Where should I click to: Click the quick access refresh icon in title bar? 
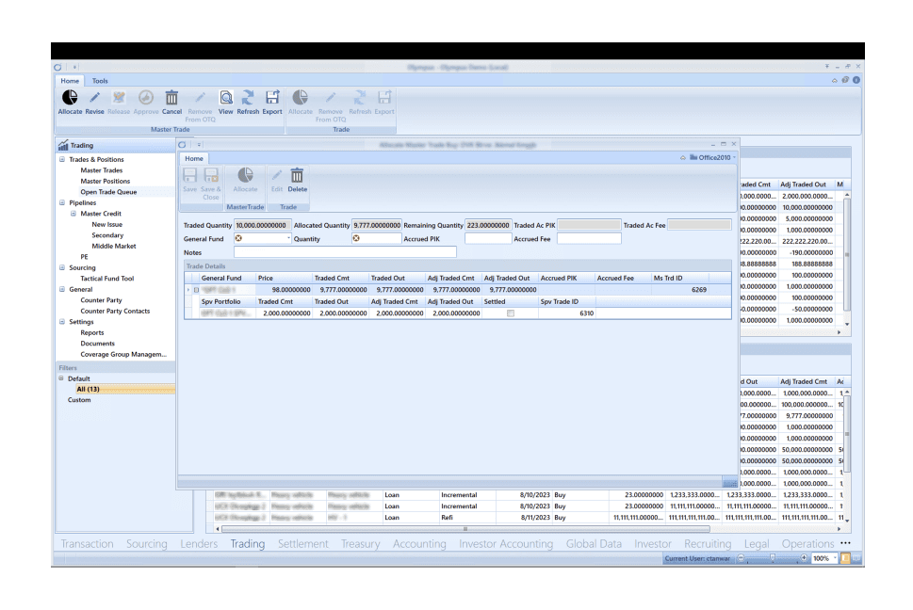[57, 67]
